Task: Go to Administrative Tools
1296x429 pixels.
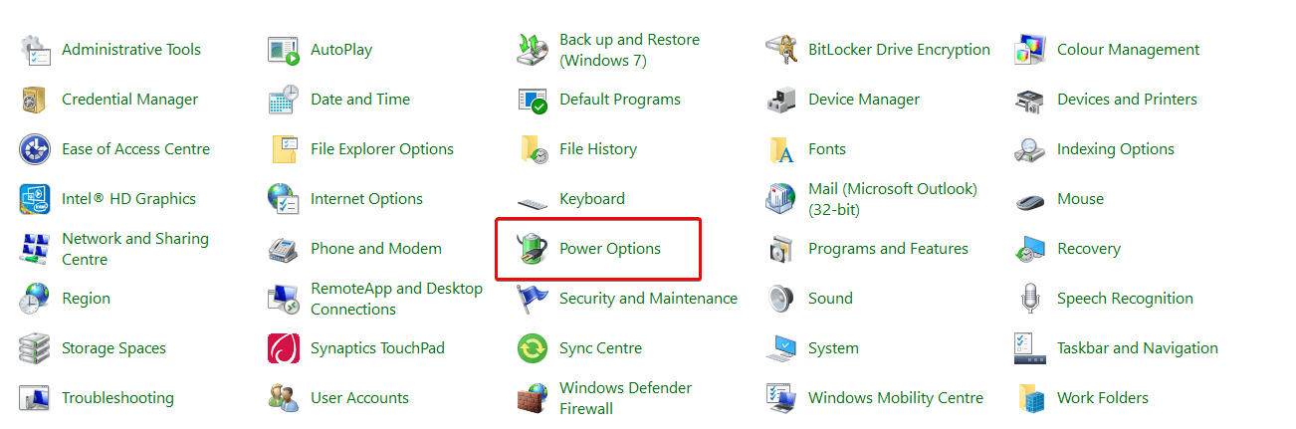Action: click(x=130, y=50)
